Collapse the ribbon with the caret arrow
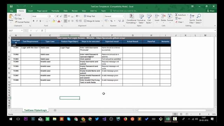Screen dimensions: 224x126 coord(215,26)
